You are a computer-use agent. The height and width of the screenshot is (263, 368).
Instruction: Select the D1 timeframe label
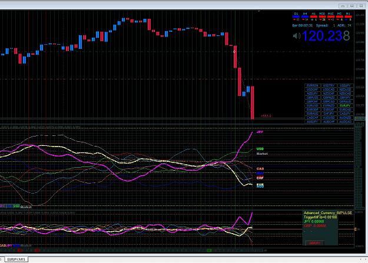296,14
